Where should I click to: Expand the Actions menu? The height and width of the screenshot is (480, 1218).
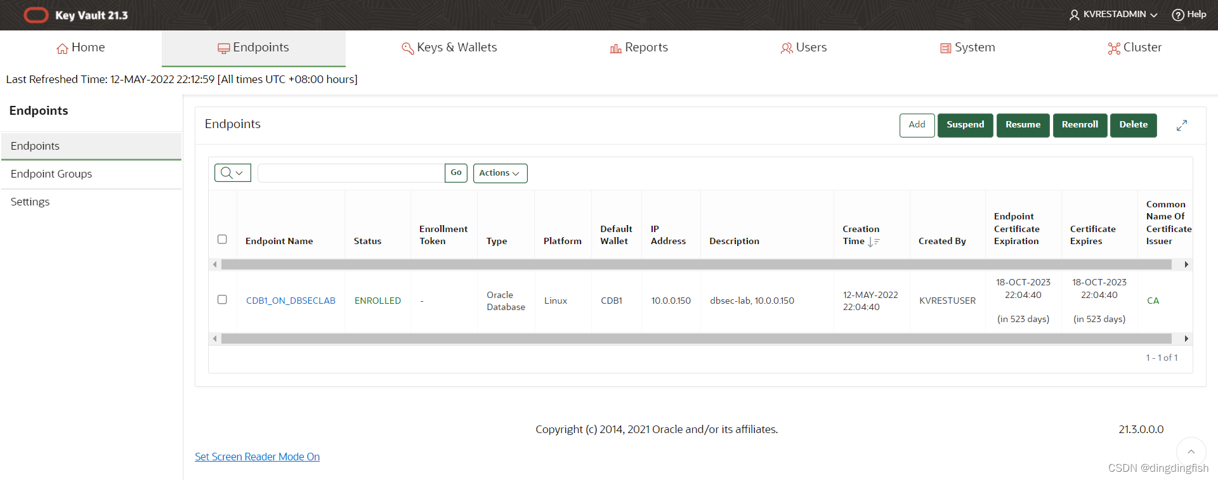click(500, 173)
